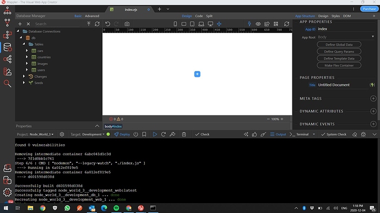Open the Git Manager sidebar icon

[x=7, y=23]
